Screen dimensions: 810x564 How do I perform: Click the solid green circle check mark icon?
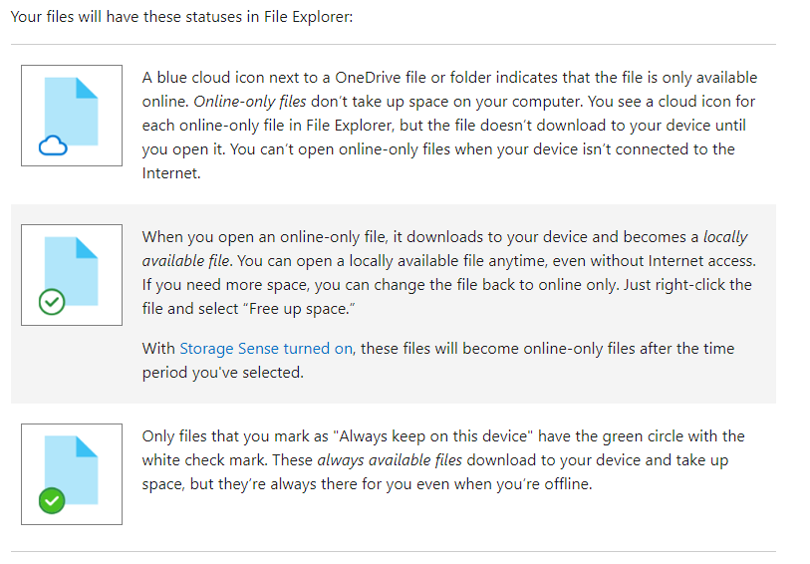click(x=52, y=500)
